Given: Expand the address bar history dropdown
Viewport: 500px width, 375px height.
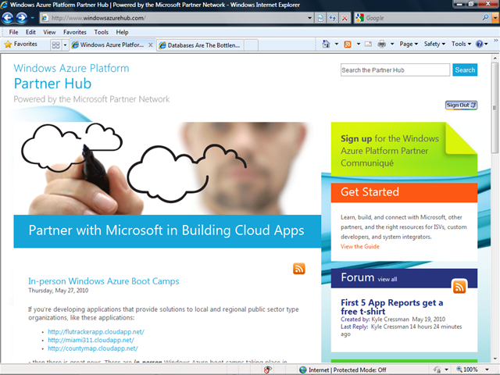Looking at the screenshot, I should tap(309, 18).
